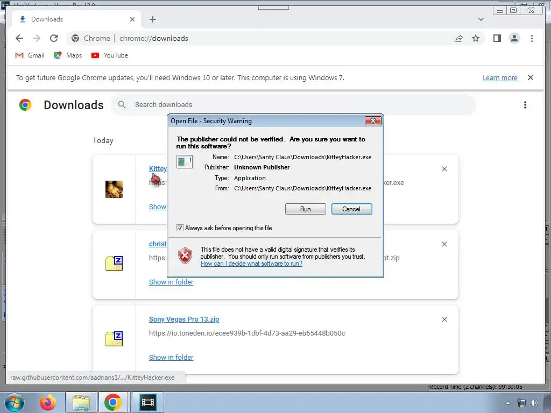
Task: Focus the Search downloads field
Action: (294, 105)
